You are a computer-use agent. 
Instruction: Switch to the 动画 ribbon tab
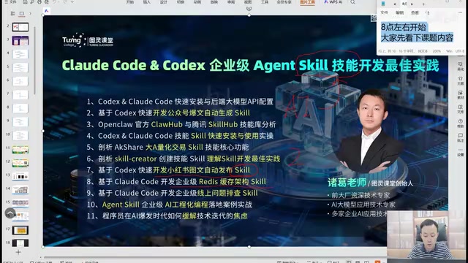tap(197, 1)
